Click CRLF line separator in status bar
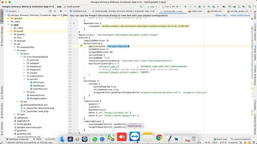Viewport: 257px width, 144px height. click(x=215, y=142)
